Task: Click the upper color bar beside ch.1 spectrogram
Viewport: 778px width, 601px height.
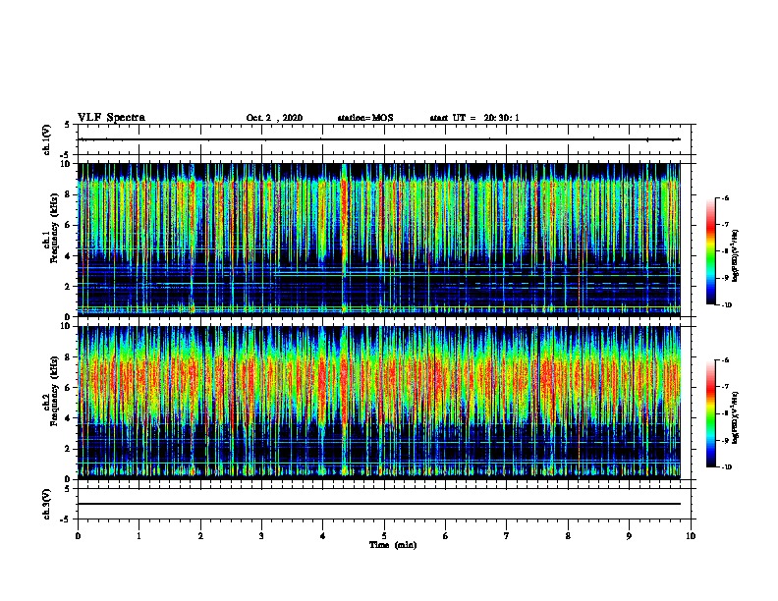Action: (x=710, y=251)
